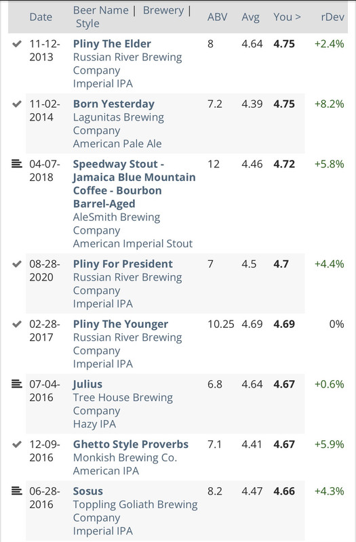Click checkmark icon beside Ghetto Style Proverbs
Screen dimensions: 356x542
(x=16, y=444)
